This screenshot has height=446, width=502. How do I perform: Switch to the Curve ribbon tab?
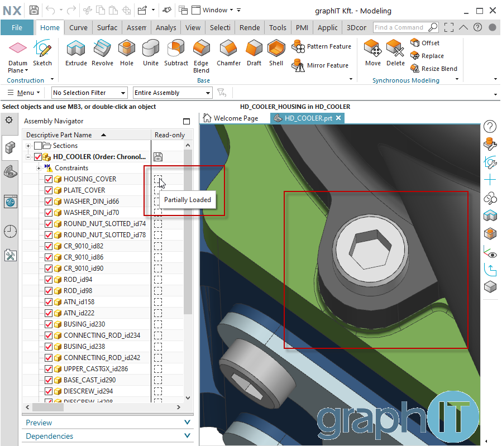pos(78,27)
